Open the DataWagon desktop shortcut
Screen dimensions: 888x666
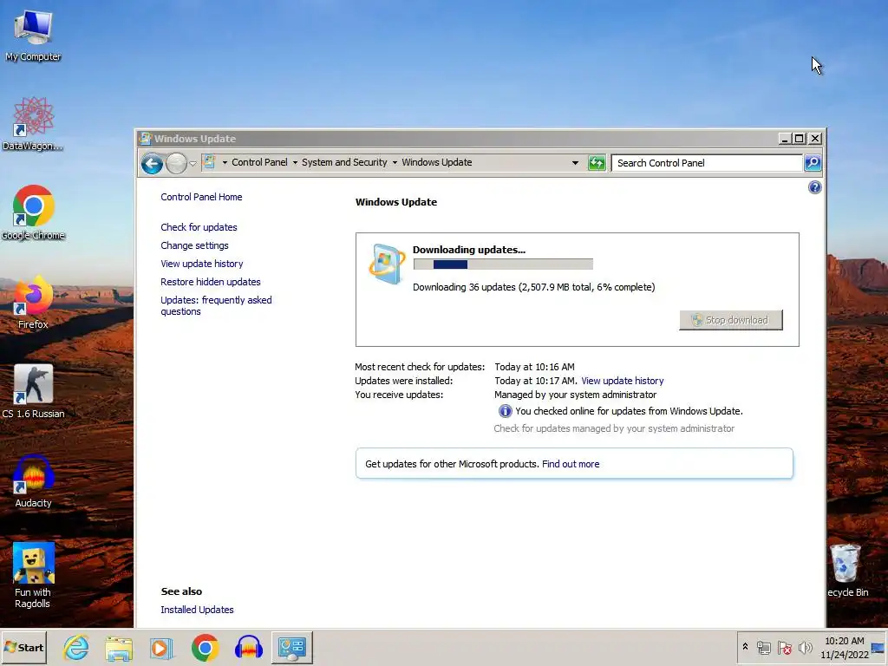[33, 123]
